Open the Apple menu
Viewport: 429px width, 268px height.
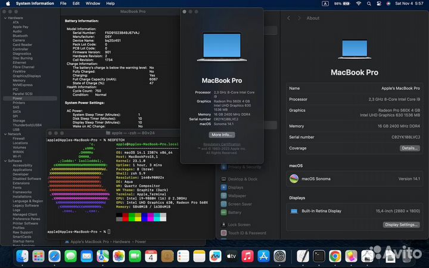coord(8,4)
